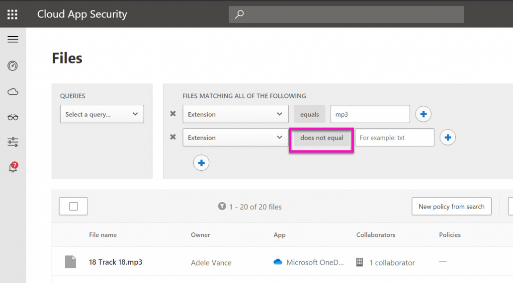Screen dimensions: 513x283
Task: Open Alerts bell with 7 badge
Action: (x=13, y=167)
